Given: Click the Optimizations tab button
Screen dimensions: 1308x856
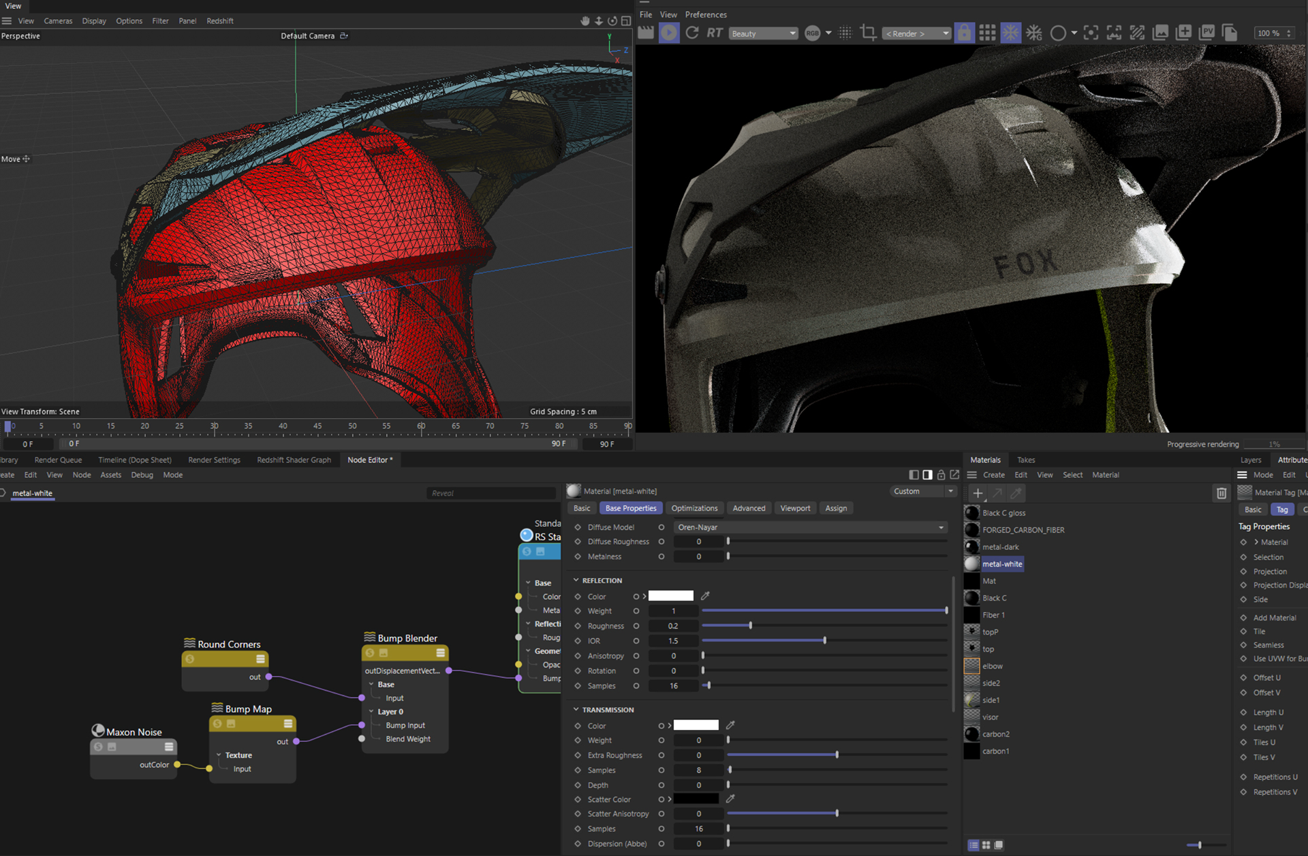Looking at the screenshot, I should pos(694,508).
